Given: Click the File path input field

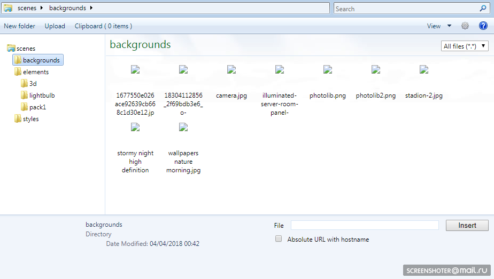Looking at the screenshot, I should point(365,225).
